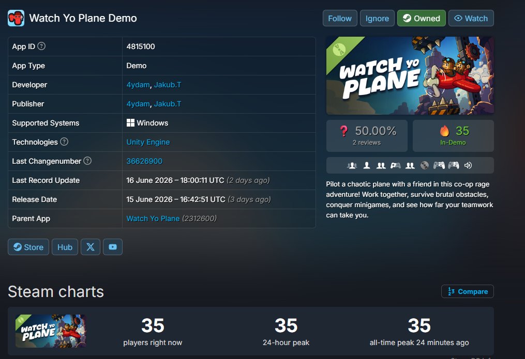Toggle the Watch button with eye icon

pyautogui.click(x=471, y=19)
